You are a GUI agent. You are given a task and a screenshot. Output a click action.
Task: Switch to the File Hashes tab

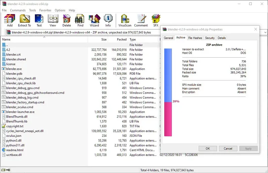(x=195, y=38)
